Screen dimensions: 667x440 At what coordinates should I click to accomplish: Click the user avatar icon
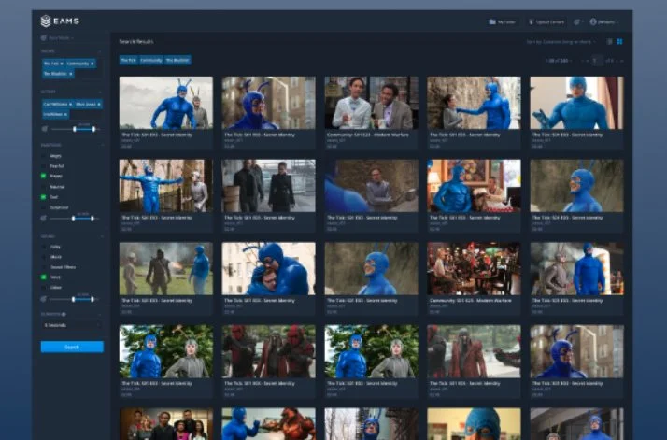pyautogui.click(x=593, y=21)
